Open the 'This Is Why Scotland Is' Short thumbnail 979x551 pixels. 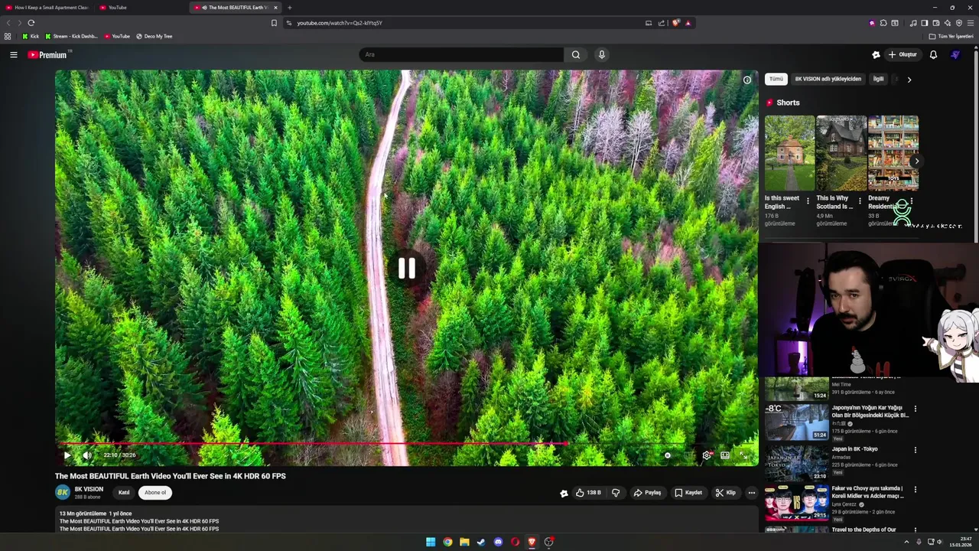pyautogui.click(x=841, y=153)
